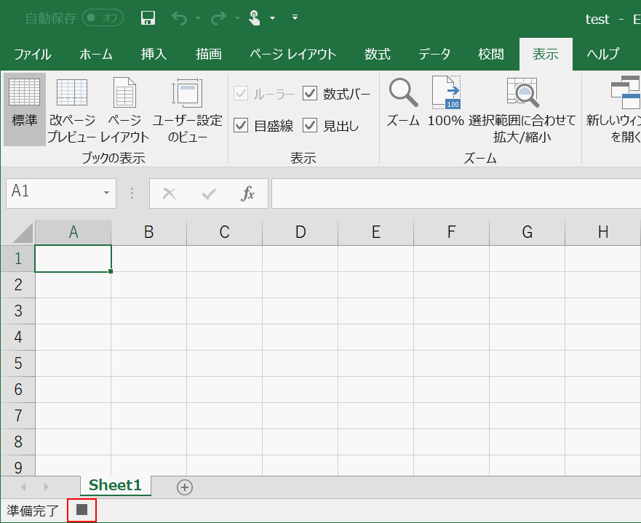Add a new sheet with the plus button
Viewport: 641px width, 523px height.
(184, 487)
